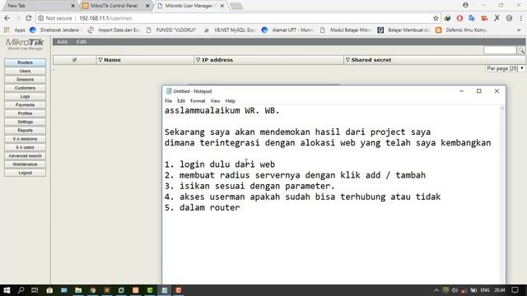
Task: Open the Routers section
Action: click(25, 62)
